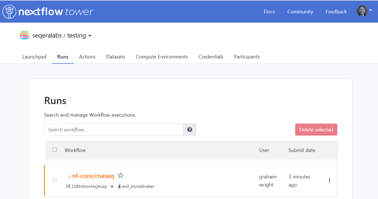
Task: Open the Actions tab
Action: 87,56
